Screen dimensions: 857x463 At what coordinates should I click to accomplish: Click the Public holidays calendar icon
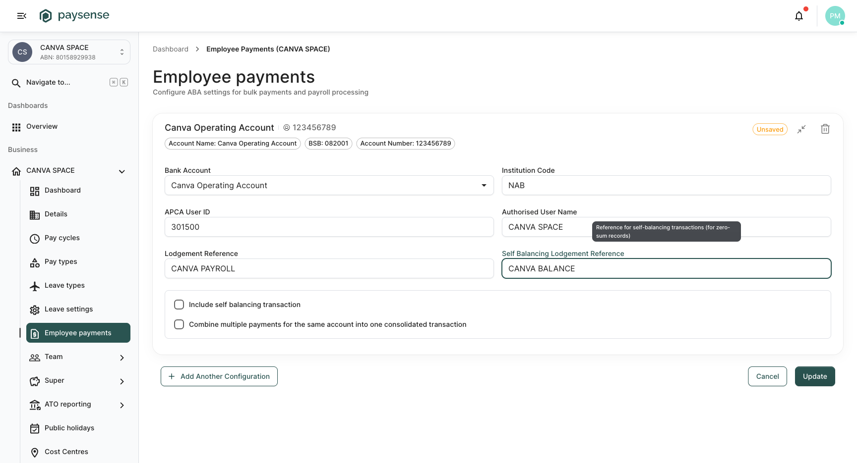point(35,429)
